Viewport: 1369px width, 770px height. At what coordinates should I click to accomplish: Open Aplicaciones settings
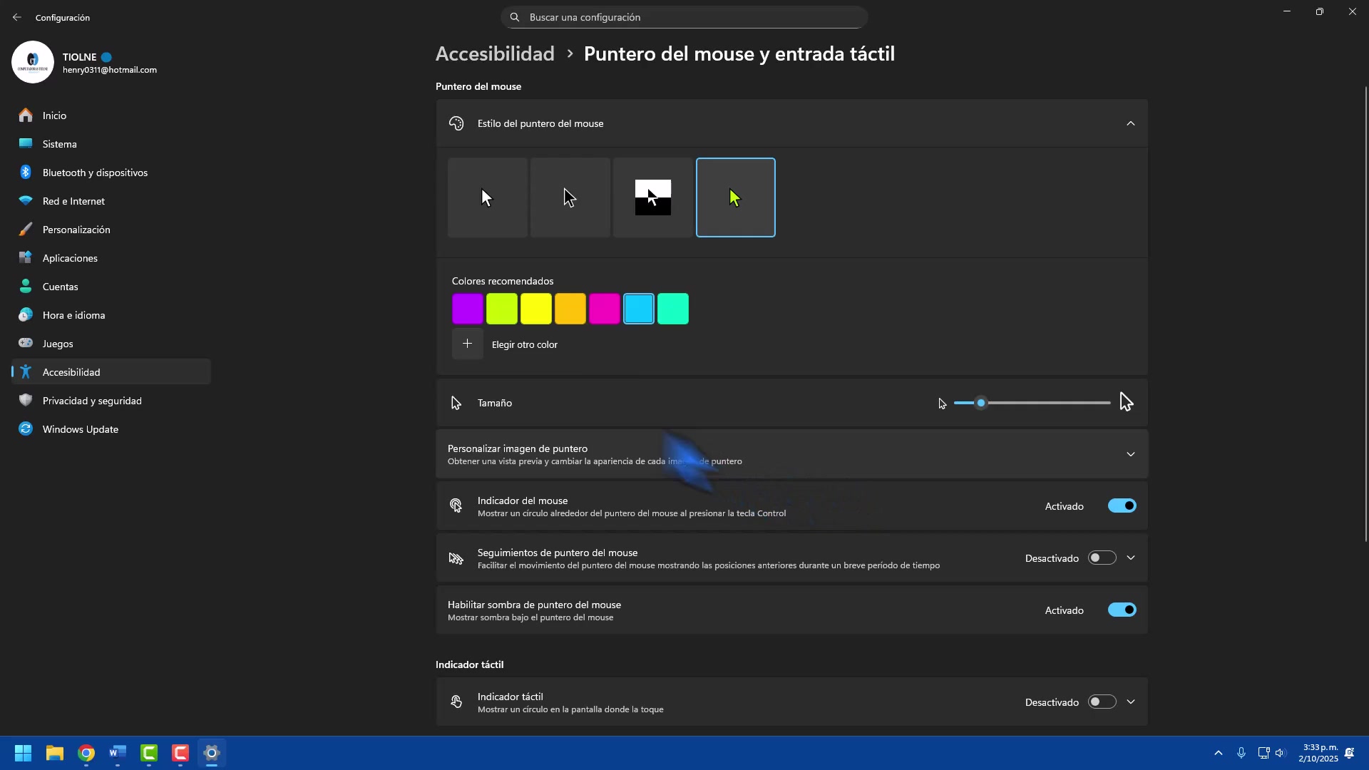click(x=111, y=258)
